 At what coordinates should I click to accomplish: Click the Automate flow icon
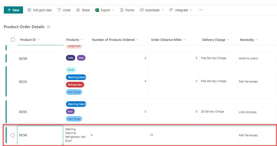coord(141,10)
